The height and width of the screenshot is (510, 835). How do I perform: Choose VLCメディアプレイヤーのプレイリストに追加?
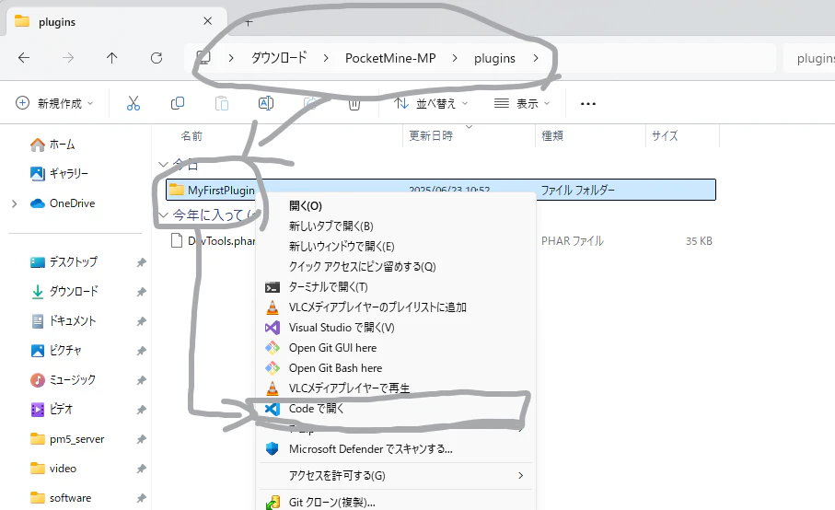coord(396,307)
